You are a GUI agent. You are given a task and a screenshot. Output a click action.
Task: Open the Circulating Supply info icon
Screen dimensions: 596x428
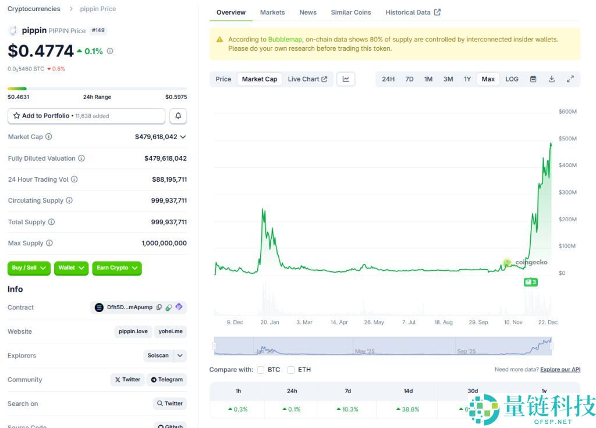point(69,200)
